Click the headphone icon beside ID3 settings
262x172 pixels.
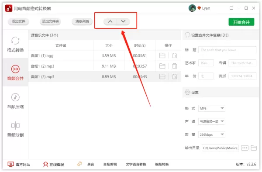coord(187,35)
